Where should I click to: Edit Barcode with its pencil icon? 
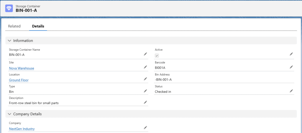pyautogui.click(x=291, y=67)
